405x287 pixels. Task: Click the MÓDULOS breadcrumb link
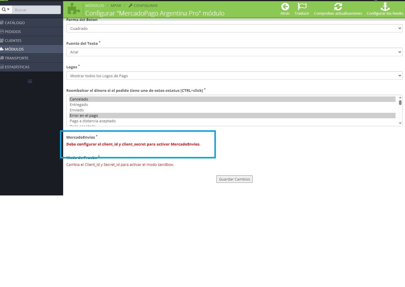point(95,5)
